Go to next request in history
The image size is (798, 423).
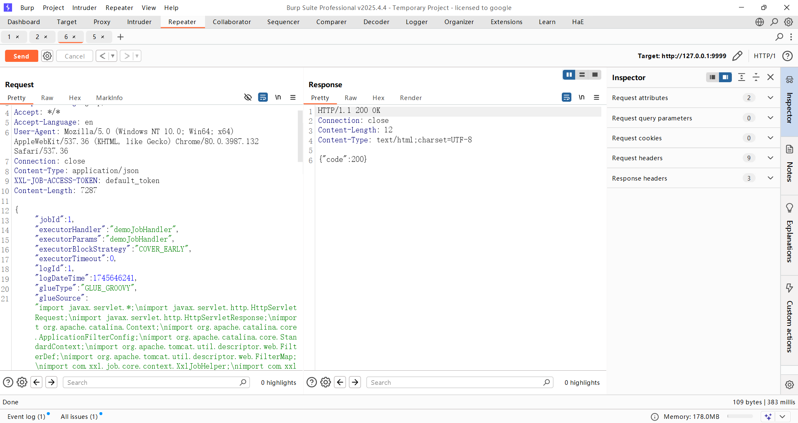coord(127,56)
